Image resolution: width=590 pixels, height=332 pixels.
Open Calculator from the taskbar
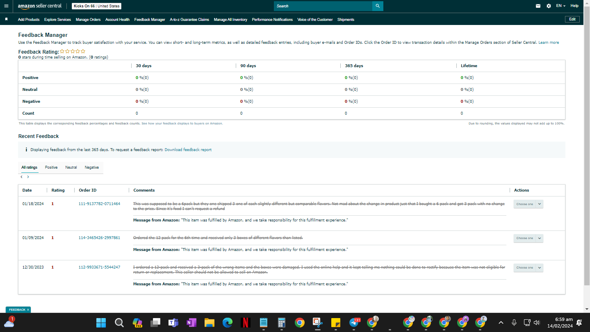[x=282, y=323]
